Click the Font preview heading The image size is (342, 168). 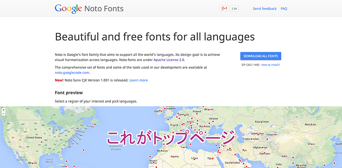69,93
